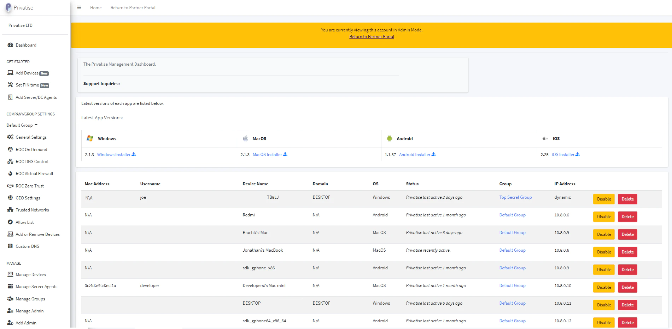This screenshot has height=329, width=672.
Task: Open the MacOS Installer link
Action: click(267, 155)
